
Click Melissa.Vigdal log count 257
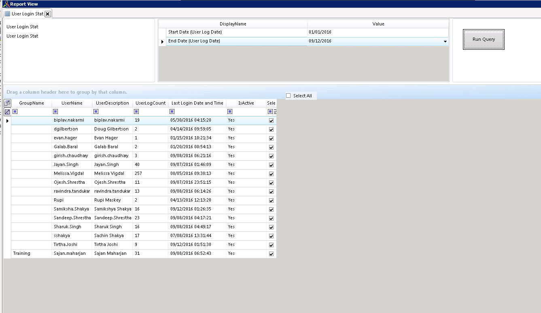point(151,174)
